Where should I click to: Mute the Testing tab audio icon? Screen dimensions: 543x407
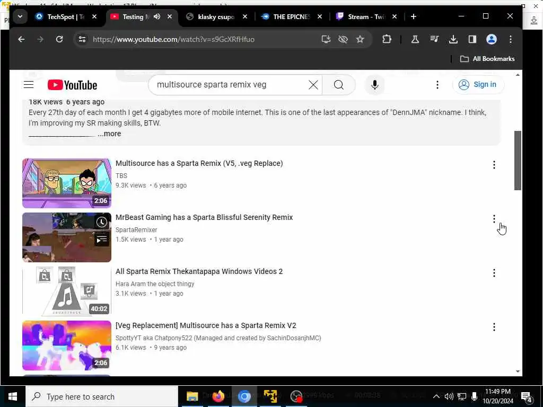157,16
